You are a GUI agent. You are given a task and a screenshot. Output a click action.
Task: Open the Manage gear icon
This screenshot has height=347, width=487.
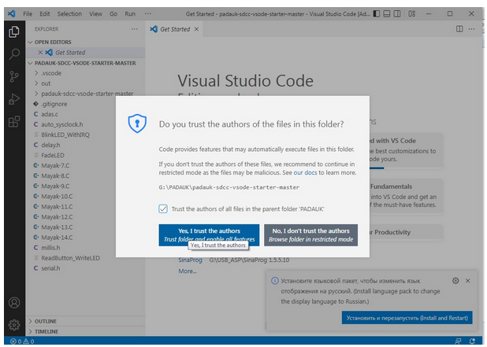[13, 324]
